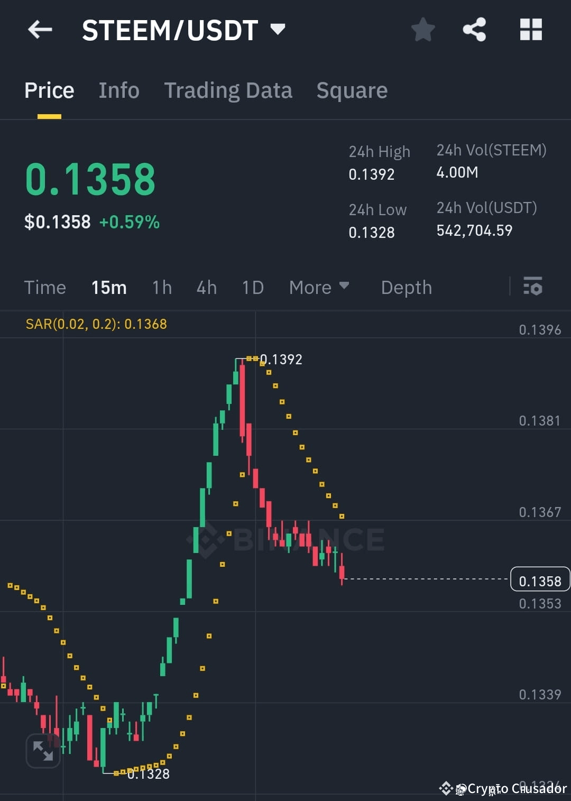The height and width of the screenshot is (801, 571).
Task: Open the chart indicator settings icon beside Depth
Action: point(533,287)
